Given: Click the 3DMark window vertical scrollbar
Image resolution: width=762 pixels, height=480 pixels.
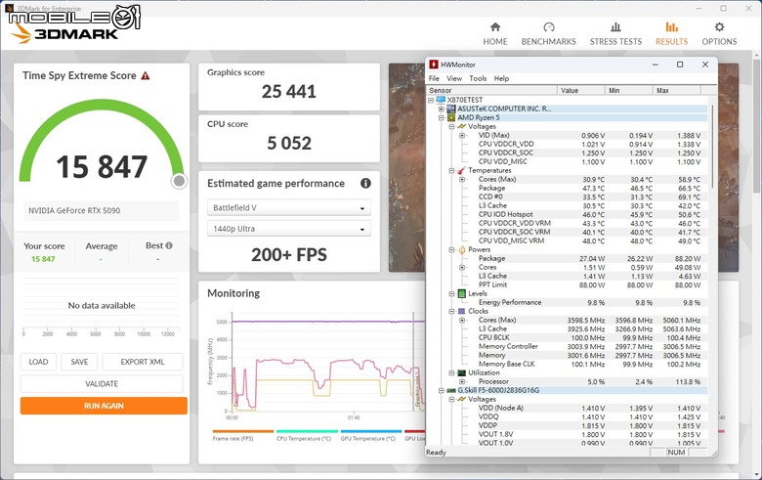Looking at the screenshot, I should [756, 126].
